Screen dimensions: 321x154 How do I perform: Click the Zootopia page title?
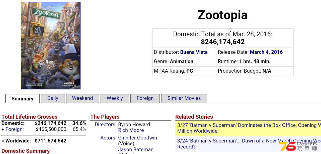[223, 15]
